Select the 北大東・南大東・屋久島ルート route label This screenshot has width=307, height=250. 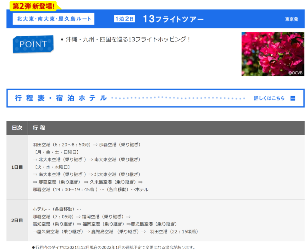click(x=54, y=19)
